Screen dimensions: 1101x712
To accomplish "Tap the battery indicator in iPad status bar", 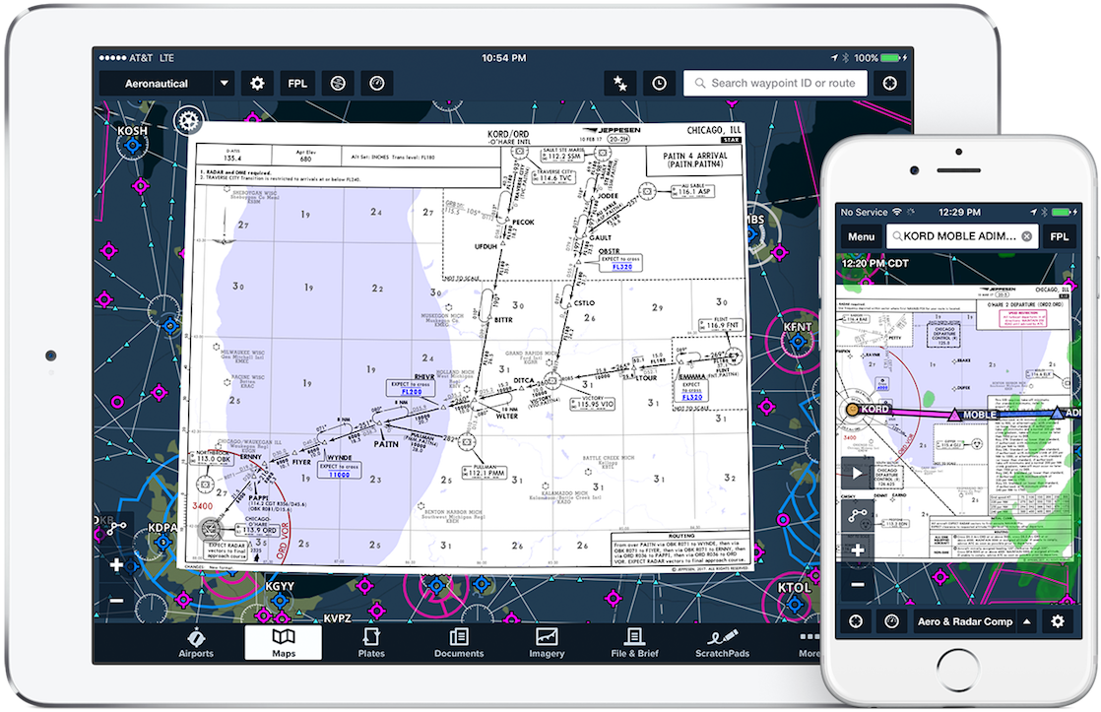I will 890,57.
